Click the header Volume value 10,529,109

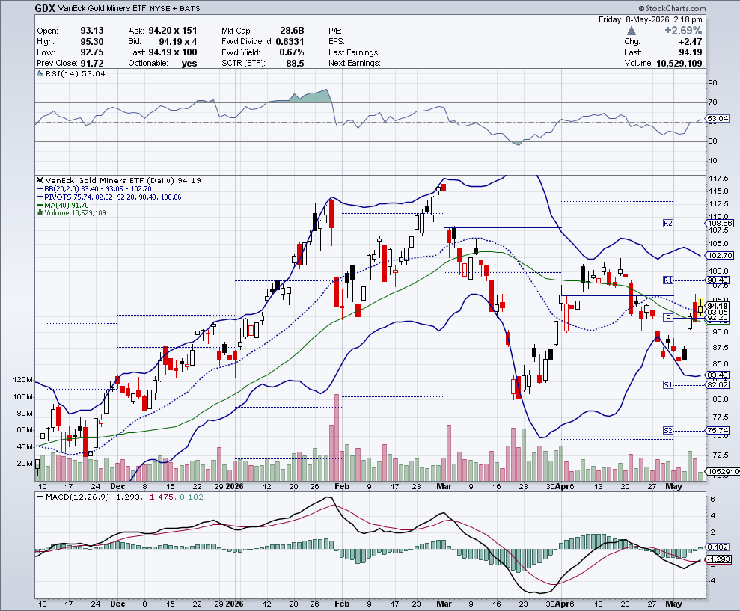coord(679,64)
